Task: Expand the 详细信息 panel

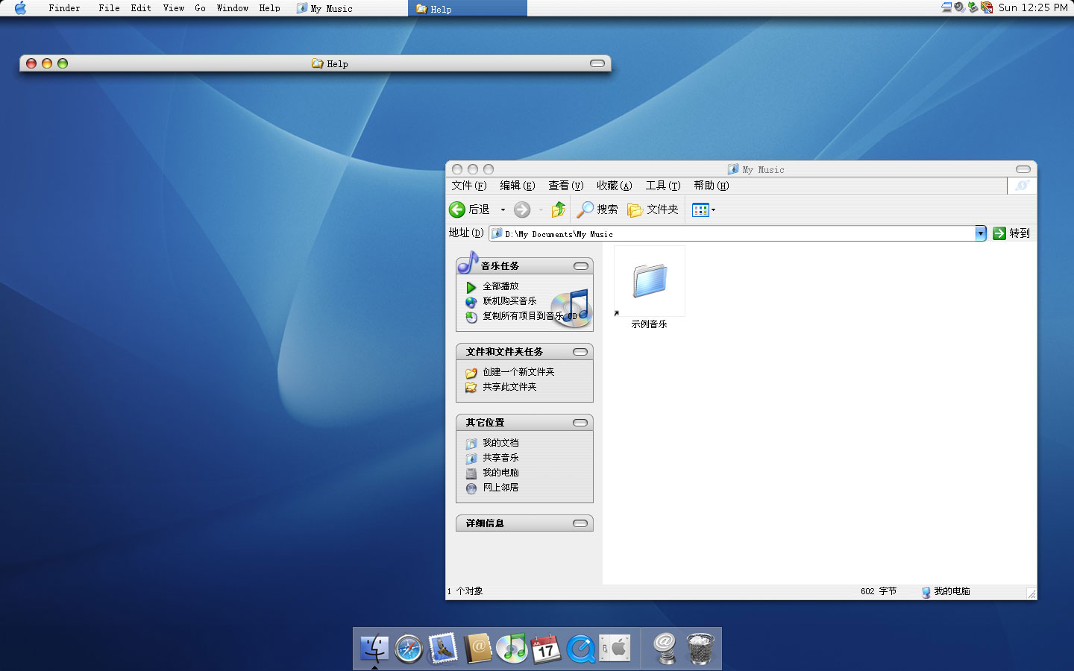Action: coord(580,523)
